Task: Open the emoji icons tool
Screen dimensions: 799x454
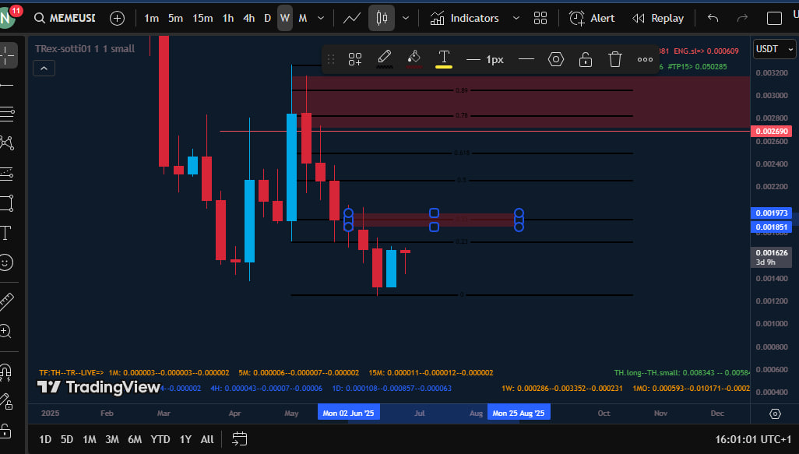Action: (6, 262)
